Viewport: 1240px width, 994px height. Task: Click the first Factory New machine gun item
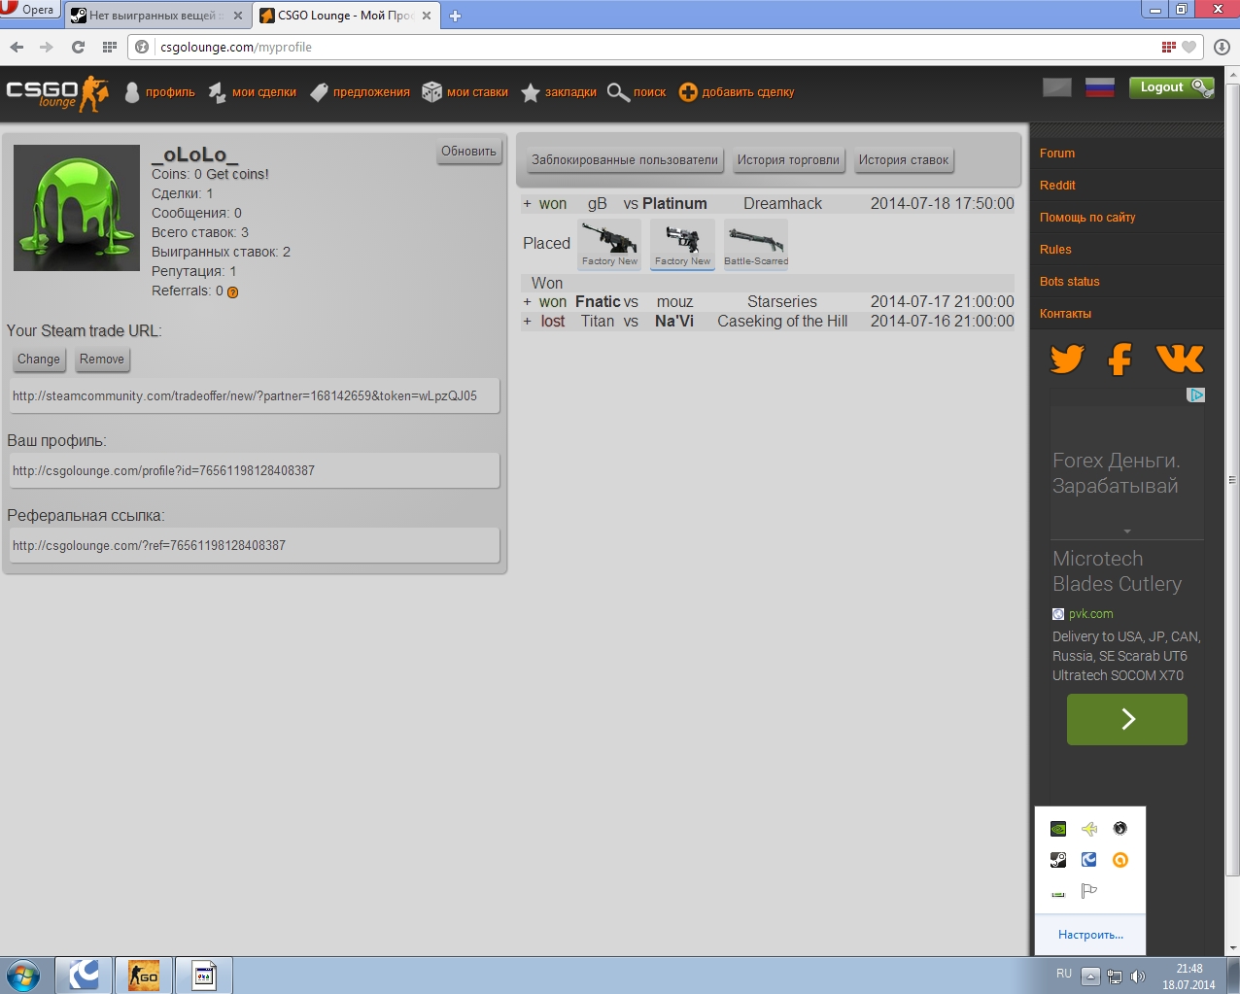point(609,244)
